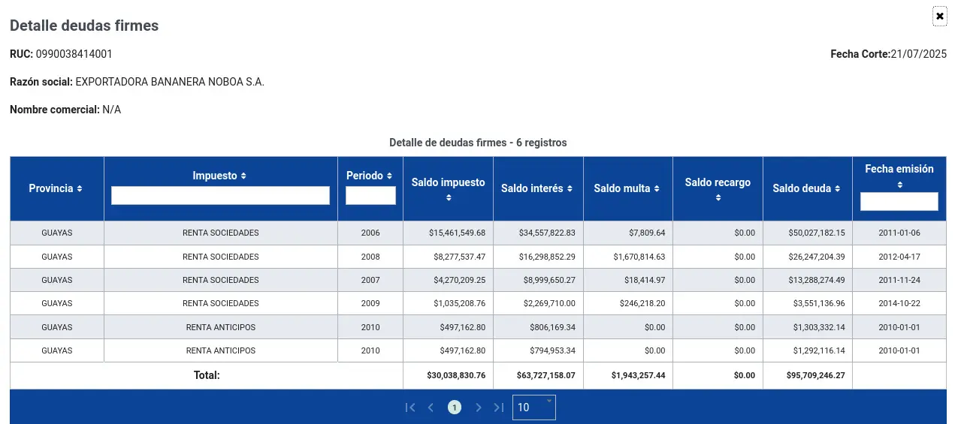Click saldo deuda $1,303,332.14 cell
The width and height of the screenshot is (955, 424).
(x=808, y=327)
